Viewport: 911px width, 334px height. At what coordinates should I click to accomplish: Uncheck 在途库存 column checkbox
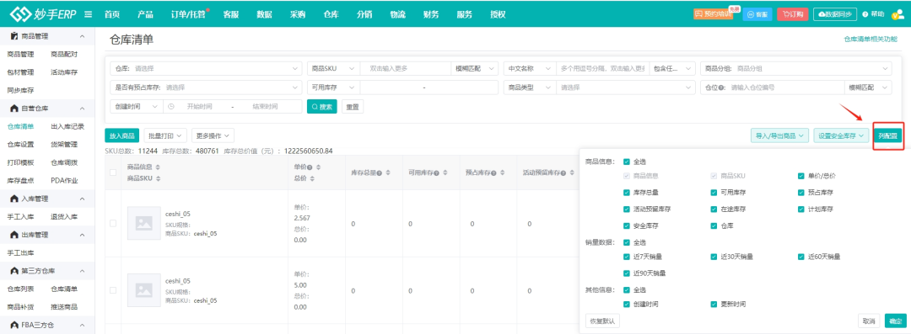tap(714, 209)
